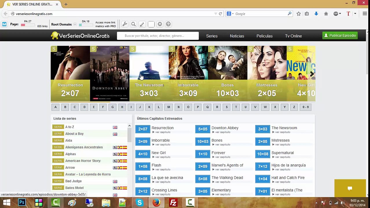
Task: Open the search engine selector dropdown
Action: point(233,14)
